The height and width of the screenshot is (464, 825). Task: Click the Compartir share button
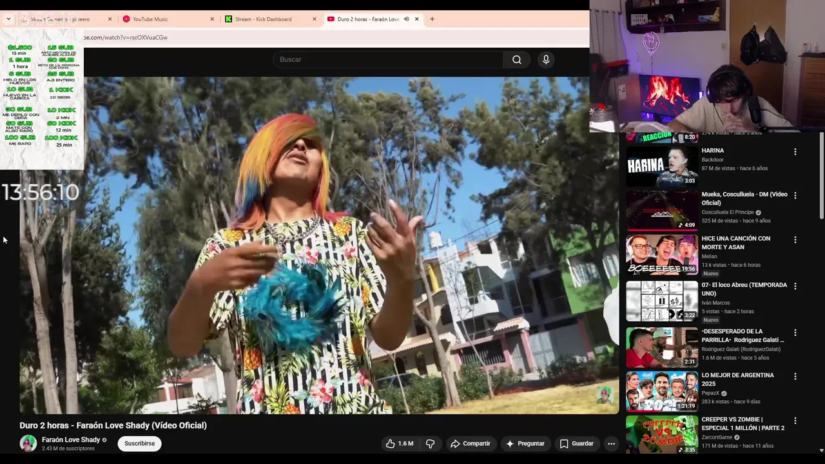pyautogui.click(x=471, y=443)
